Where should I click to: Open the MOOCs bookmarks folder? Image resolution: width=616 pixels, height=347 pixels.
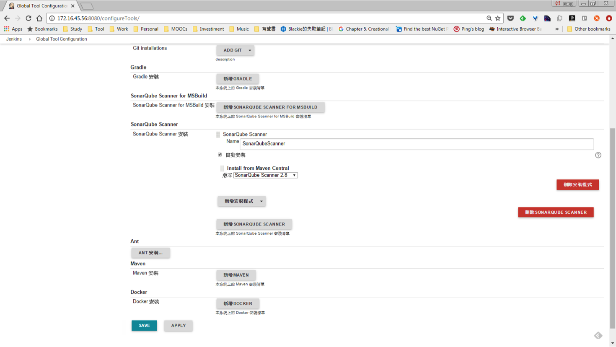tap(176, 29)
